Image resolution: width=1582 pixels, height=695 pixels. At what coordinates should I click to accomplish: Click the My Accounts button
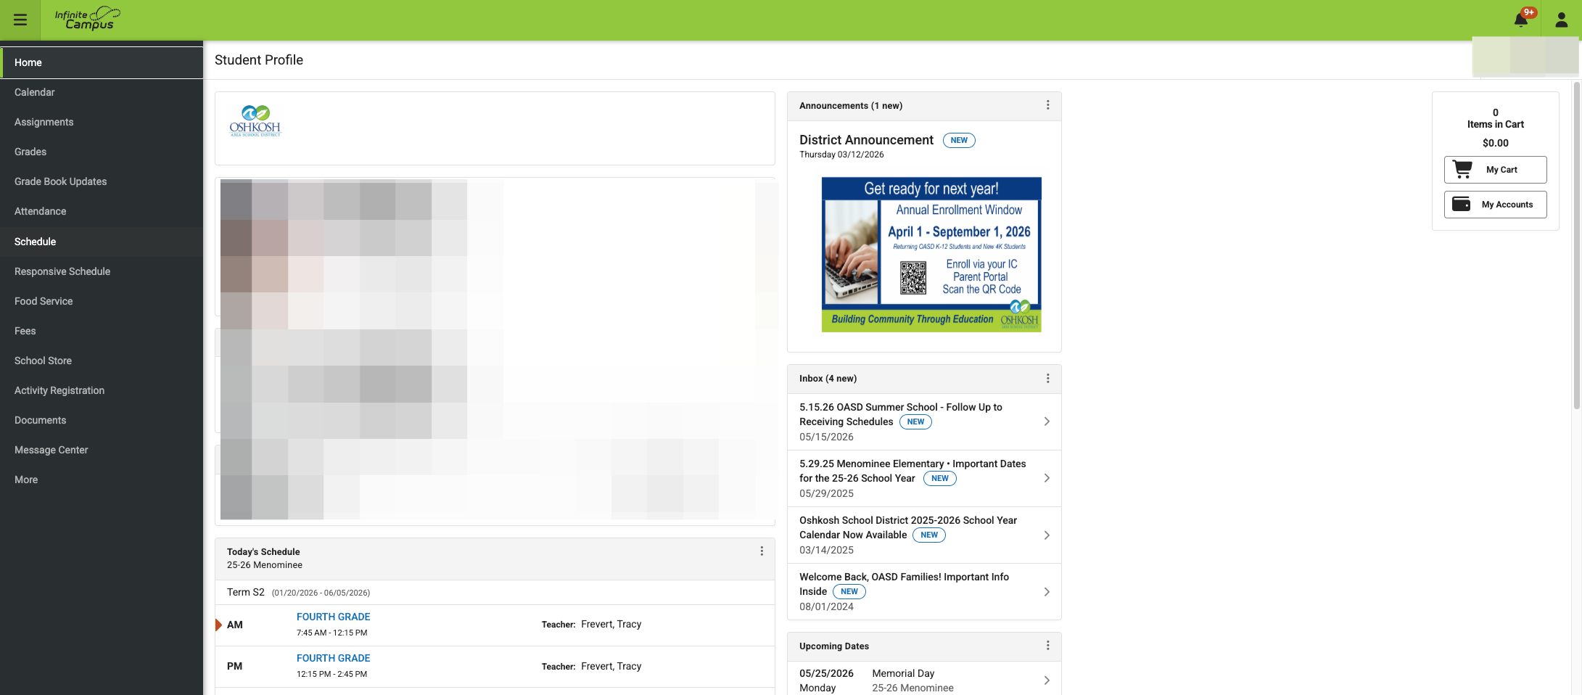click(1495, 205)
